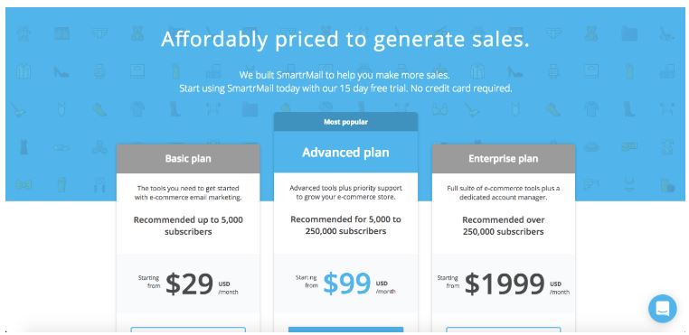Click 'Recommended over 250,000 subscribers' text
This screenshot has height=335, width=689.
click(503, 226)
